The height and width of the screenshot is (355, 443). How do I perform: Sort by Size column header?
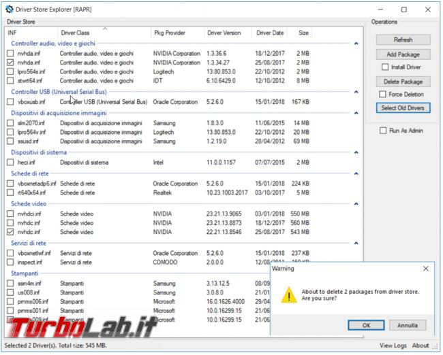tap(301, 33)
